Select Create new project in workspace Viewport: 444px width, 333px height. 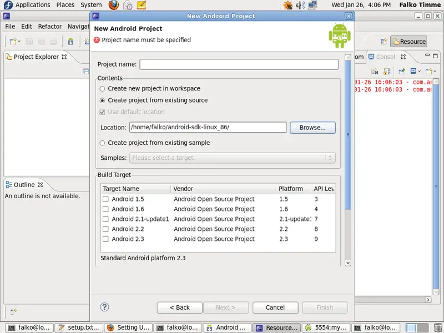(102, 89)
